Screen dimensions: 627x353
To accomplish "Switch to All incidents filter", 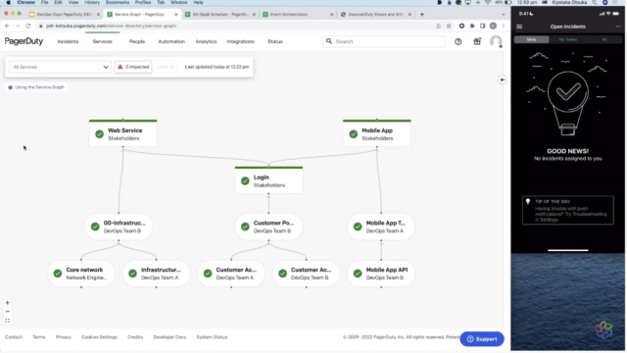I will tap(604, 39).
